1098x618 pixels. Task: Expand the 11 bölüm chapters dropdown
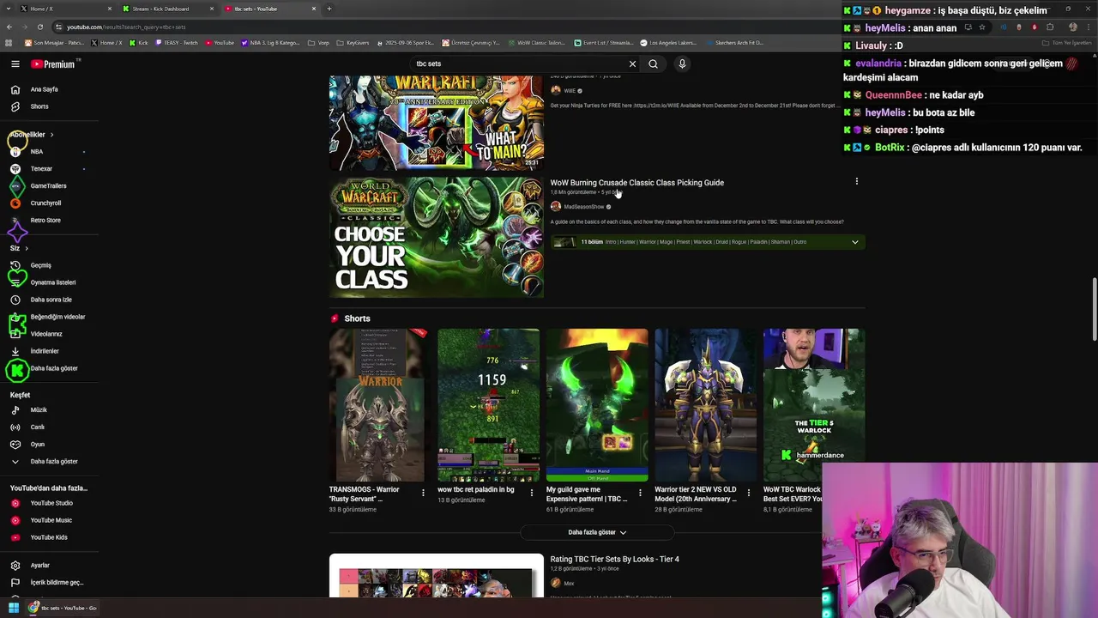(x=854, y=242)
